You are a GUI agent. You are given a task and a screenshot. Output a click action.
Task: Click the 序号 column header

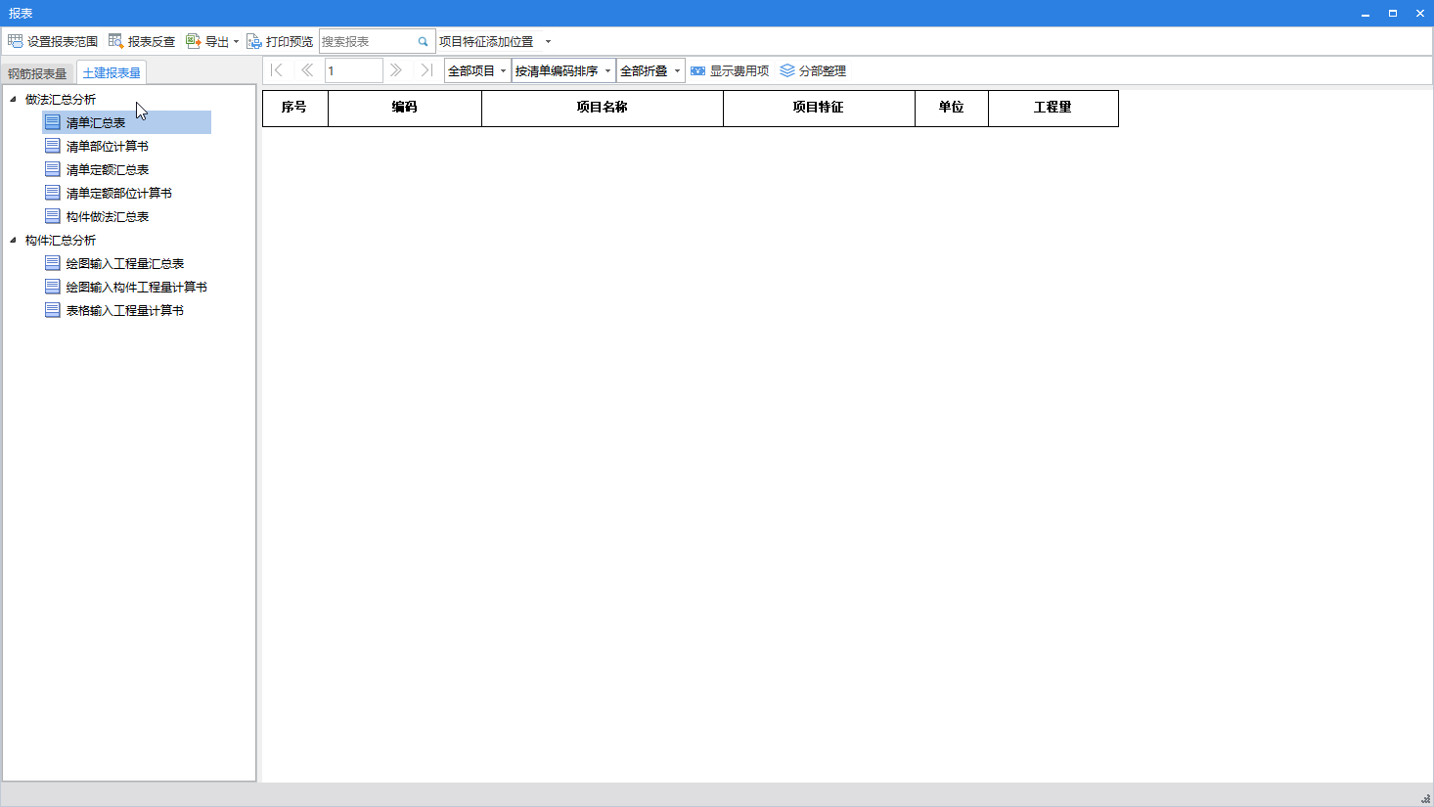pyautogui.click(x=294, y=108)
